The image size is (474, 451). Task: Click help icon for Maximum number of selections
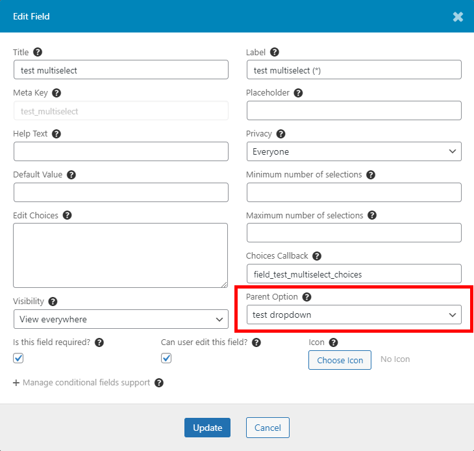(372, 215)
